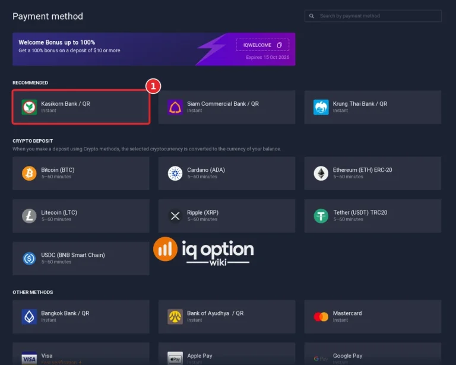This screenshot has height=365, width=456.
Task: Open the Welcome Bonus up to 100% banner
Action: (154, 49)
